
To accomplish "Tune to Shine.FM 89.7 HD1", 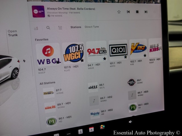I will point(57,107).
